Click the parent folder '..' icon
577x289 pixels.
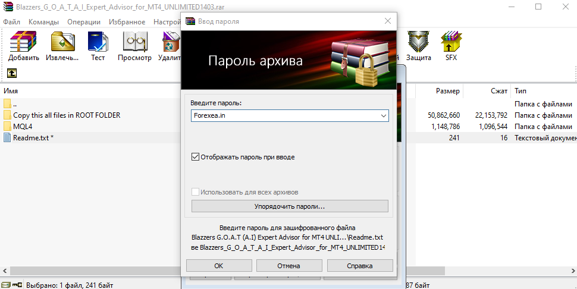click(7, 103)
